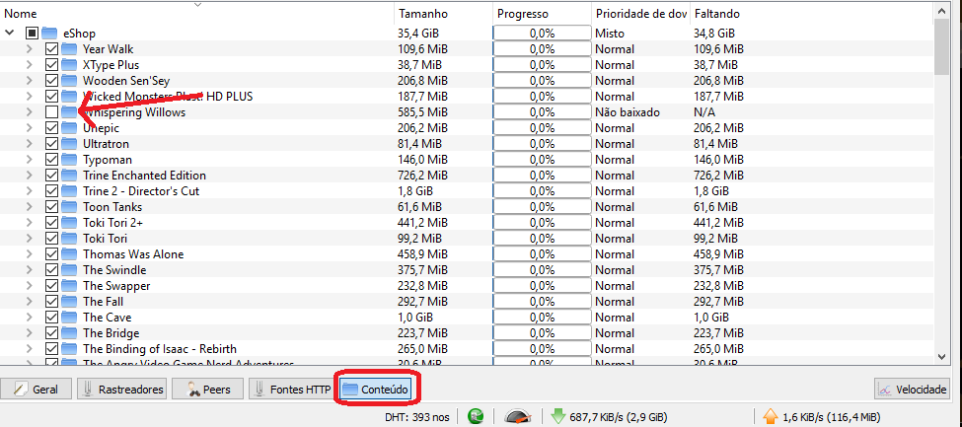Uncheck the Year Walk checkbox
Image resolution: width=962 pixels, height=427 pixels.
[51, 49]
